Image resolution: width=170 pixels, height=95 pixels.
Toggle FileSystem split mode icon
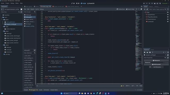pos(21,9)
